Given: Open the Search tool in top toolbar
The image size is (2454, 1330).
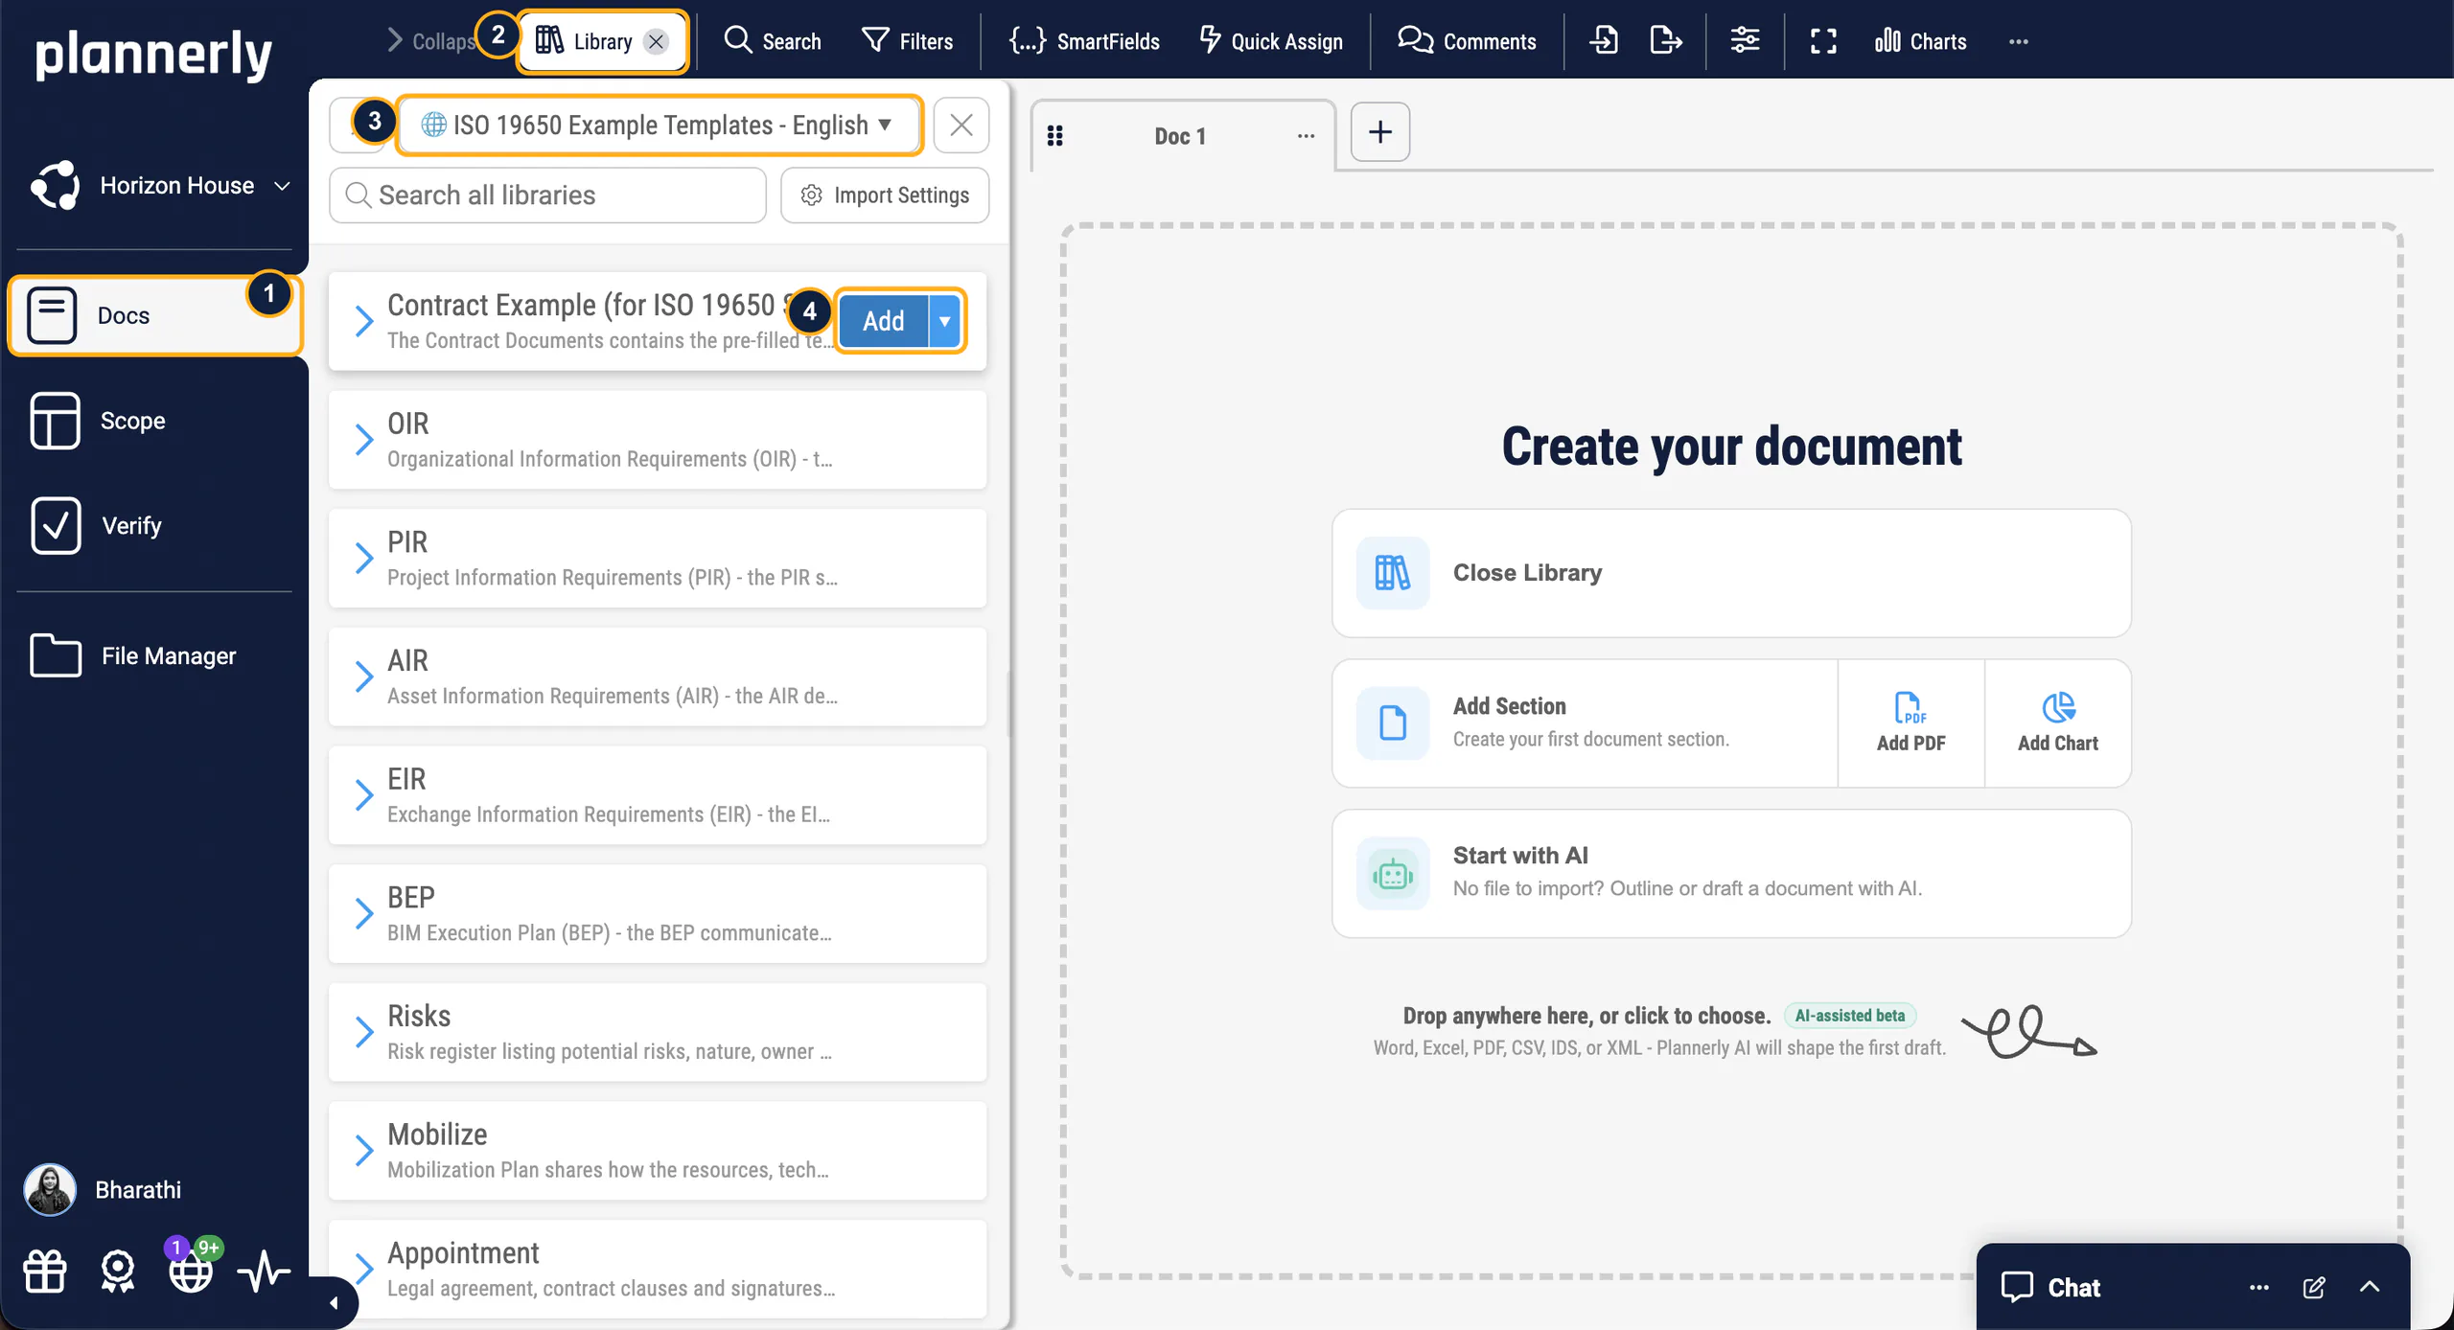Looking at the screenshot, I should [772, 41].
